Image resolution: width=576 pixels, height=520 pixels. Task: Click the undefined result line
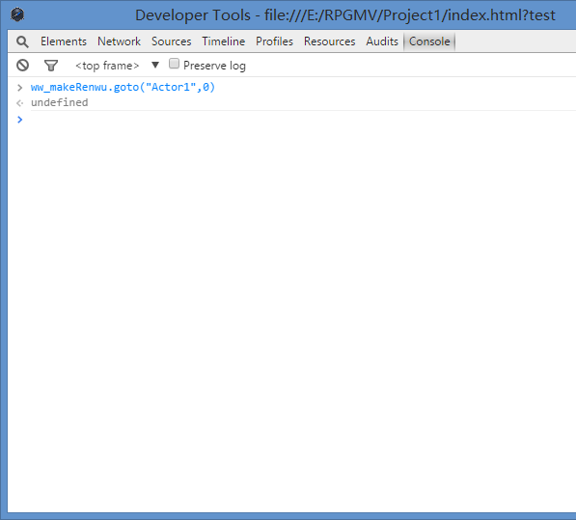pos(60,102)
